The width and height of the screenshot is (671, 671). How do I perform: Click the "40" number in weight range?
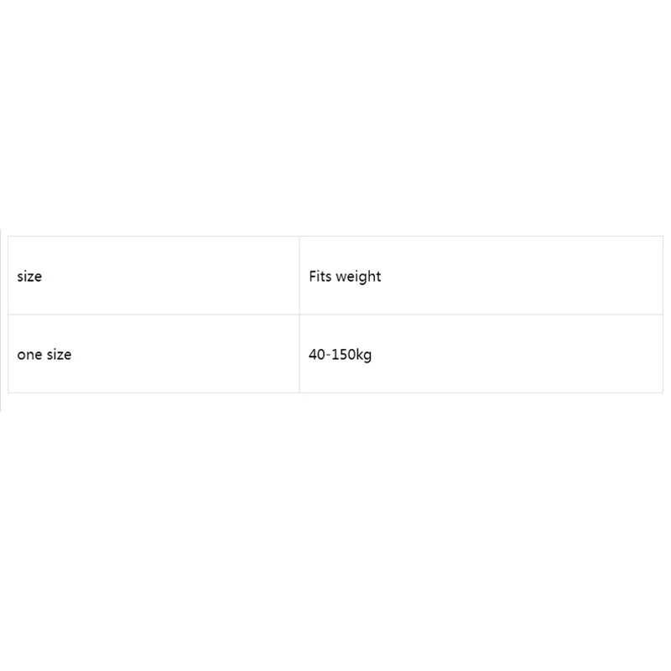tap(317, 354)
